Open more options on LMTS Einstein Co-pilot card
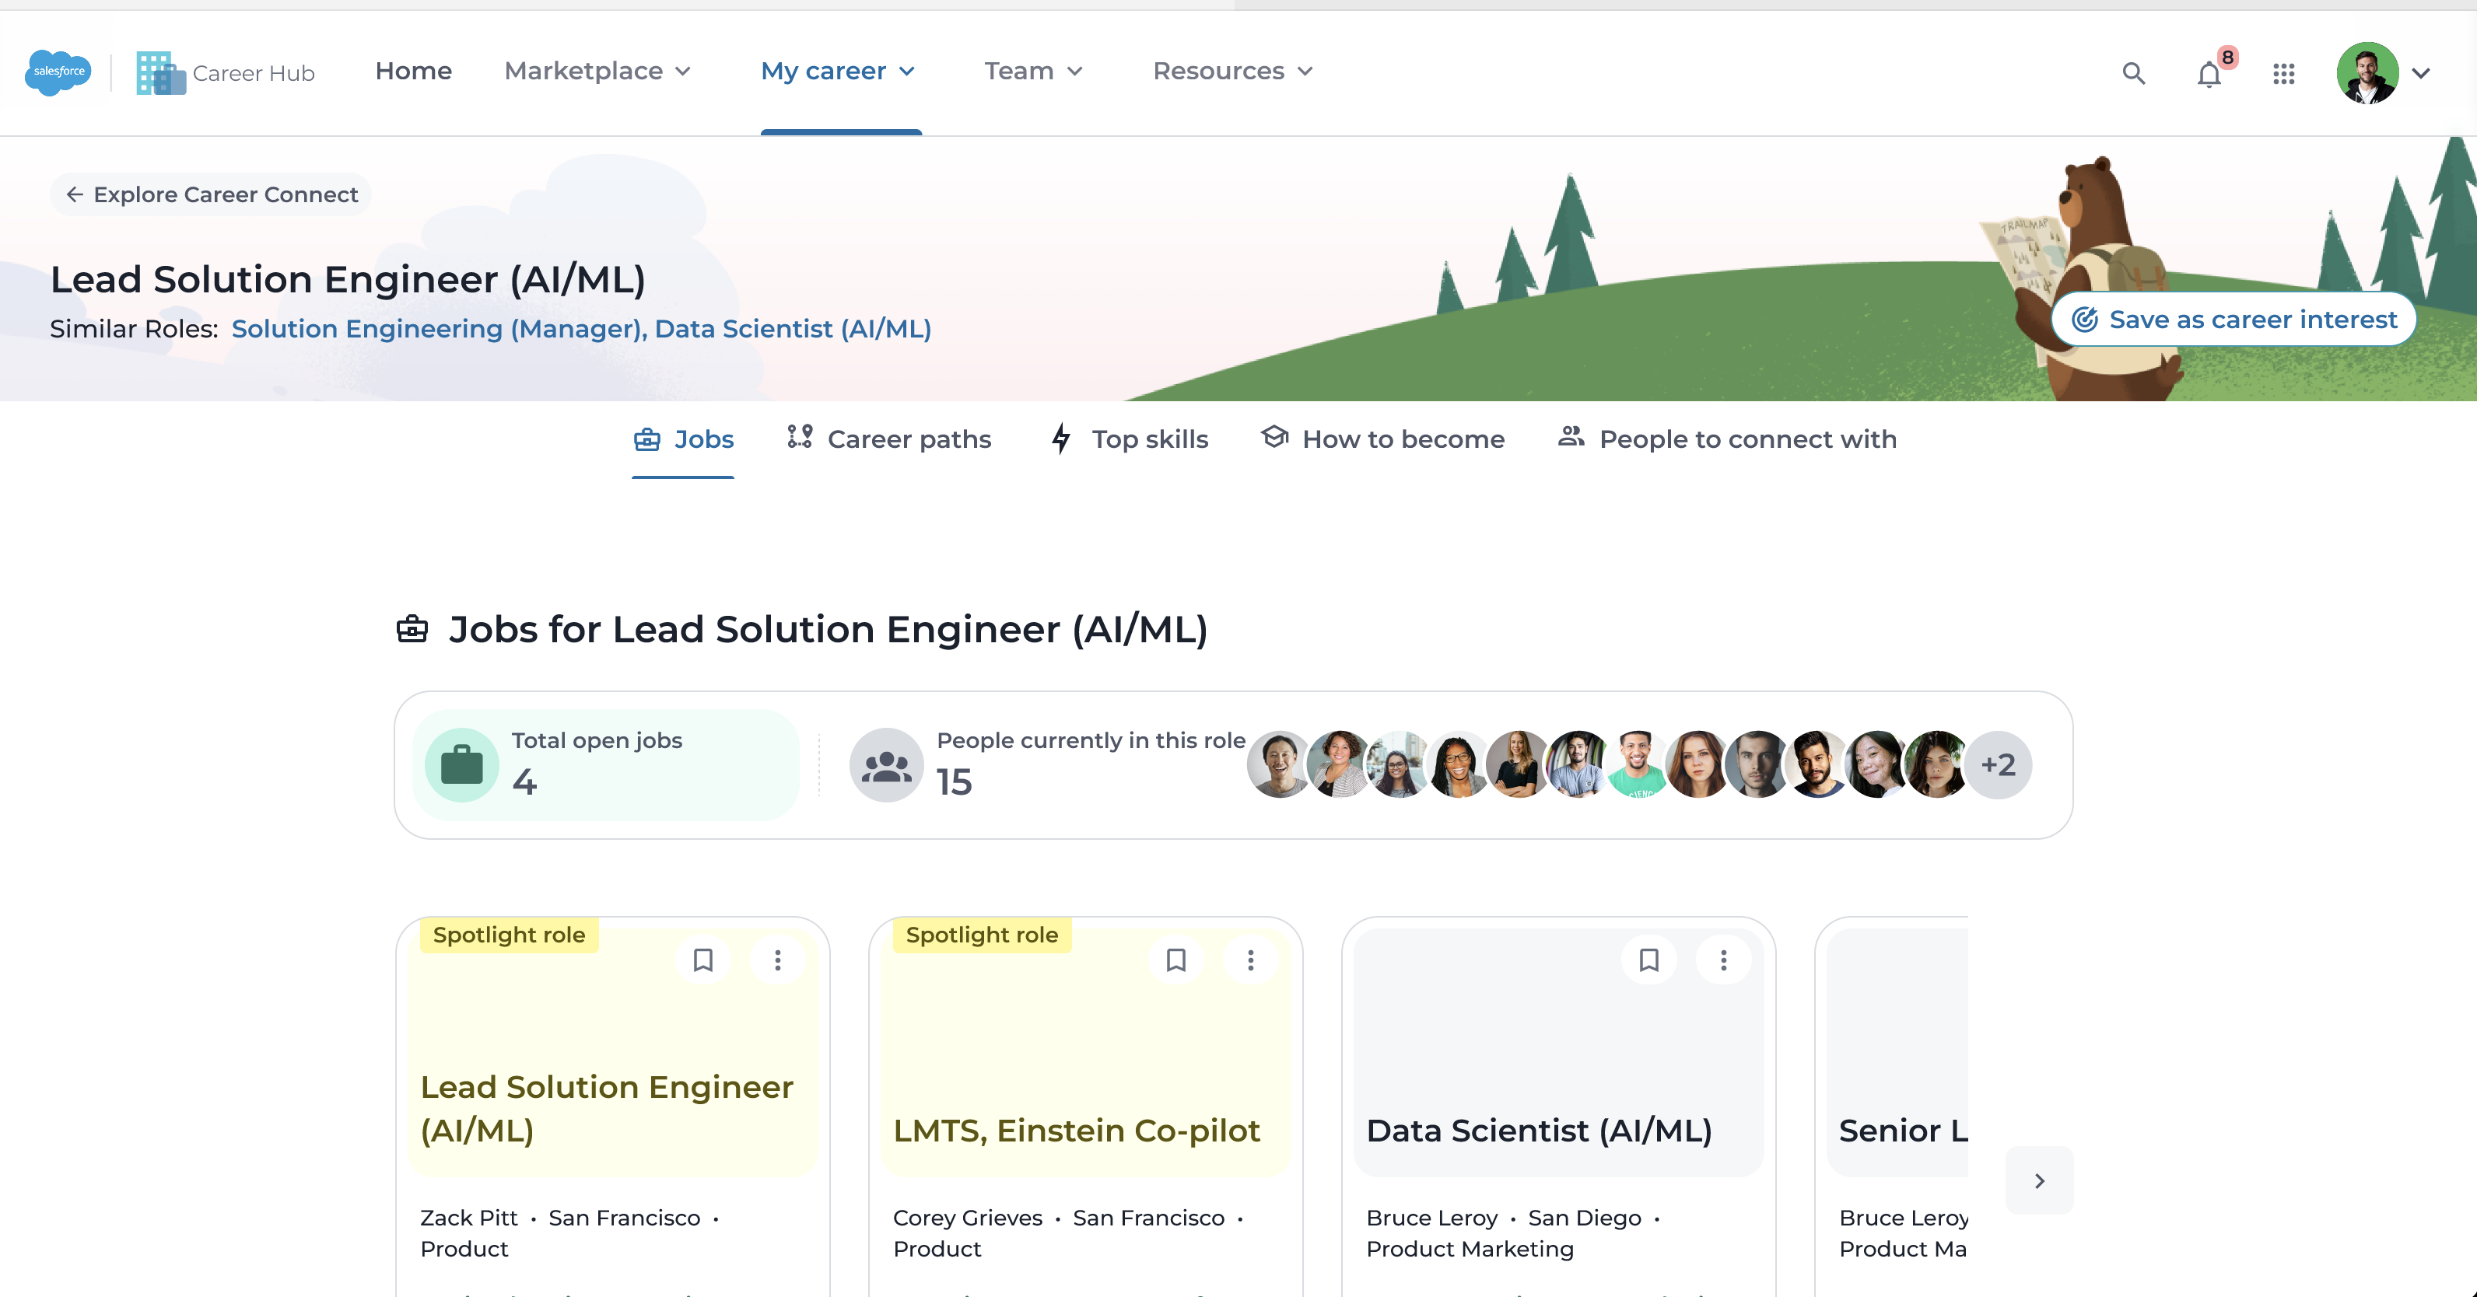The height and width of the screenshot is (1297, 2477). click(1250, 960)
